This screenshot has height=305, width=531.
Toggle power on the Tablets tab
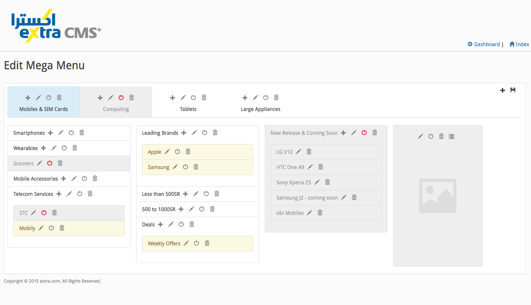[194, 98]
